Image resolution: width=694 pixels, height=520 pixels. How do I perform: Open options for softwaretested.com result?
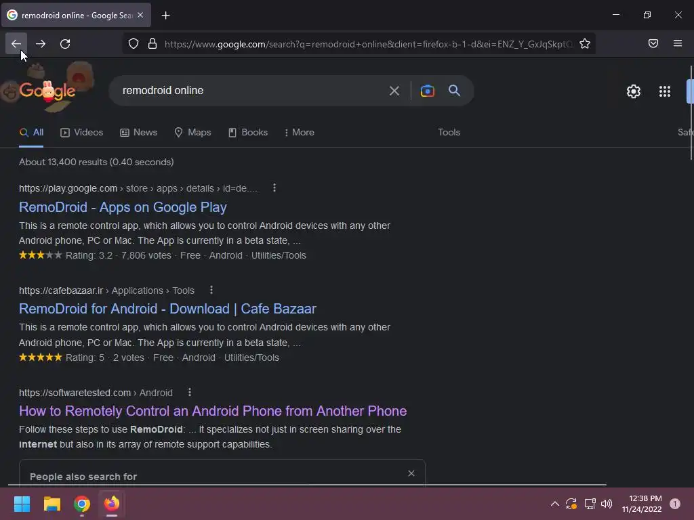click(x=190, y=392)
